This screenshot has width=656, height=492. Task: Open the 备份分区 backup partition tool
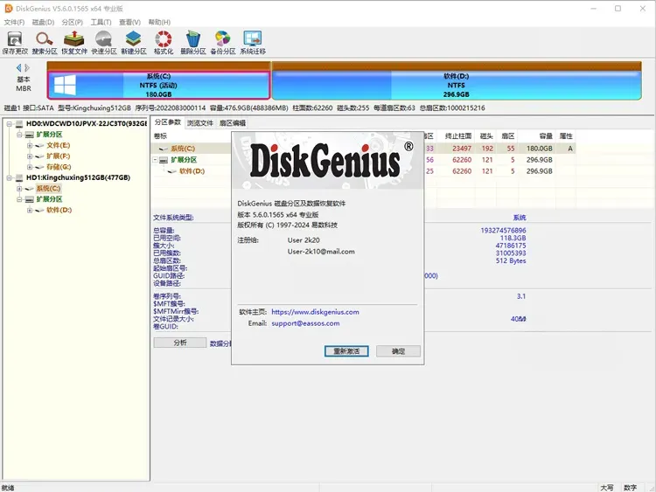tap(222, 43)
